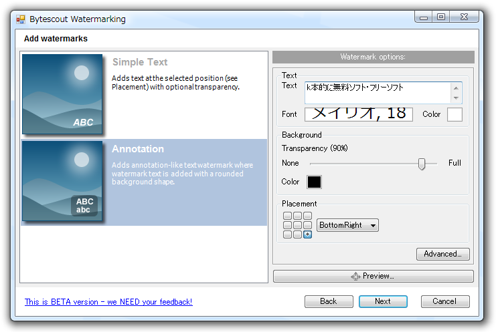Viewport: 496px width, 332px height.
Task: Click the Cancel button
Action: [x=445, y=301]
